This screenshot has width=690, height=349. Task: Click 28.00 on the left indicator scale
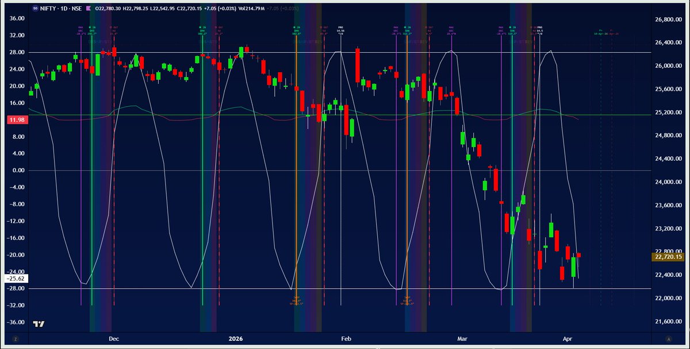coord(17,52)
